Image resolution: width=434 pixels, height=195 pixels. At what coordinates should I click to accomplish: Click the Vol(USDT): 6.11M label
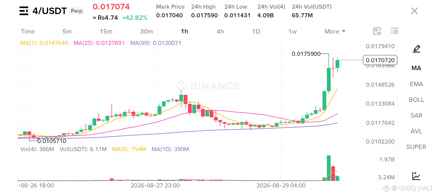click(83, 149)
